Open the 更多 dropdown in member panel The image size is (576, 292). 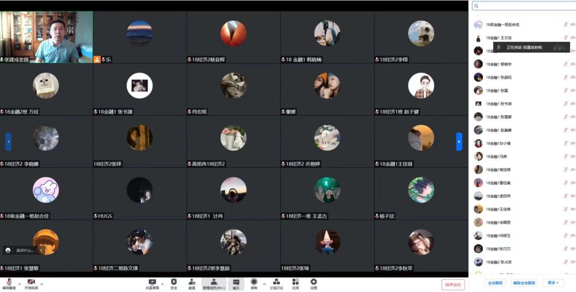pos(552,283)
